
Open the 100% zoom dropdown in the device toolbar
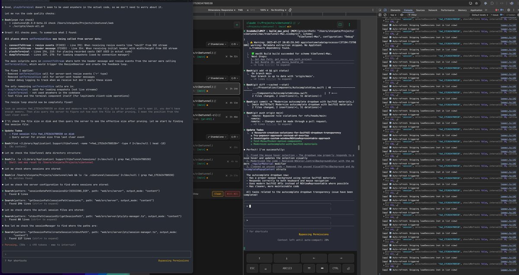(264, 10)
